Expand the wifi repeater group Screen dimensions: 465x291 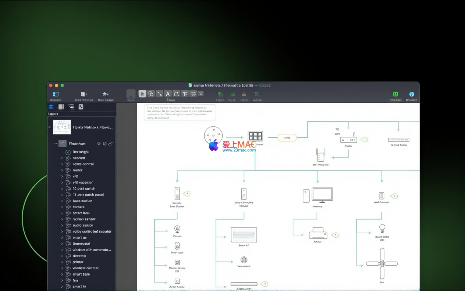pyautogui.click(x=62, y=183)
